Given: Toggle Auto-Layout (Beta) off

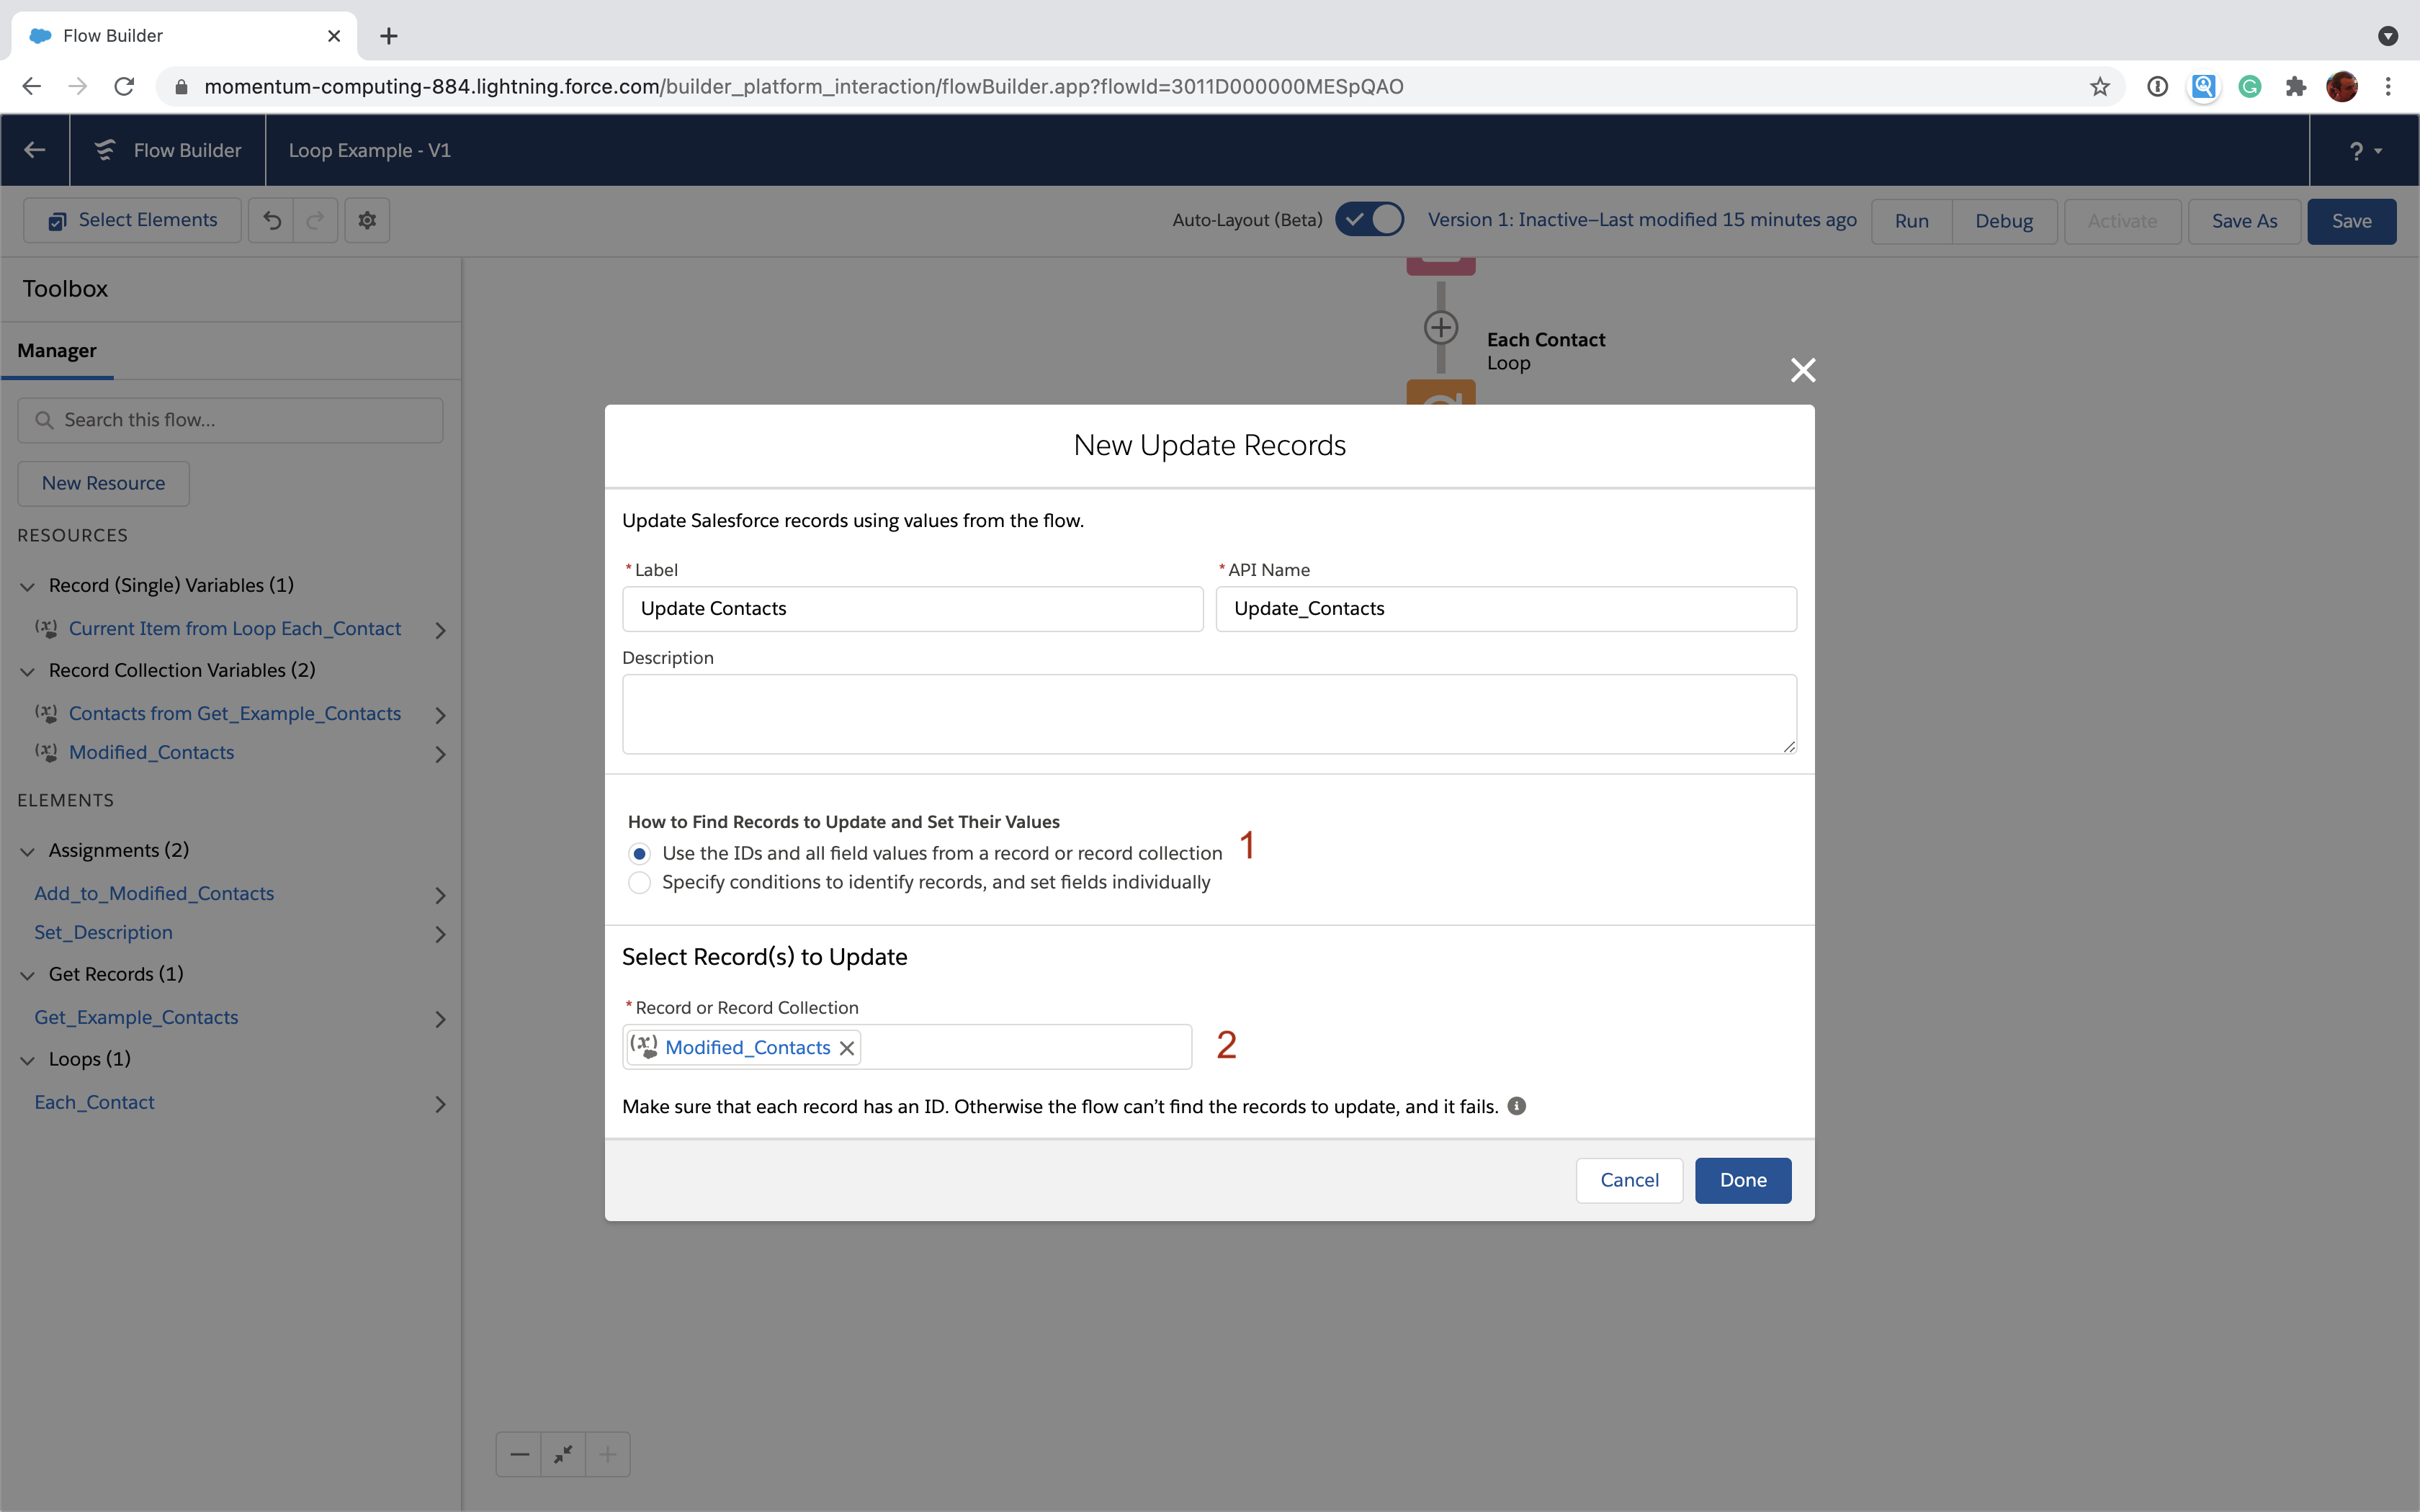Looking at the screenshot, I should (x=1370, y=219).
